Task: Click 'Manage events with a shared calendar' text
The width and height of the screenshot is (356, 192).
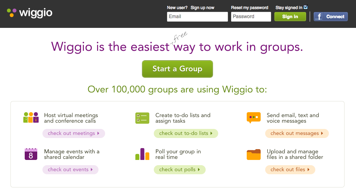Action: 72,154
